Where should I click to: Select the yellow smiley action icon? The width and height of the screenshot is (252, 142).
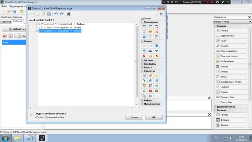click(x=150, y=32)
